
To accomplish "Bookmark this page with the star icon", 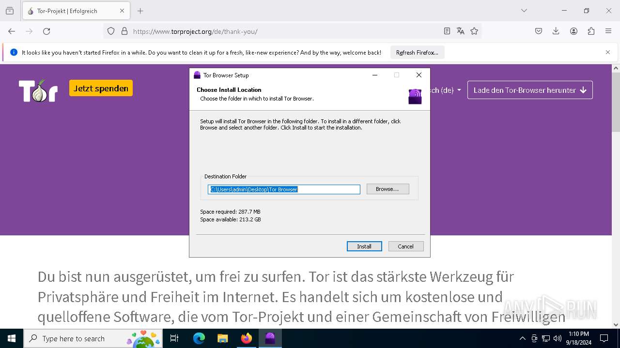I will point(474,31).
